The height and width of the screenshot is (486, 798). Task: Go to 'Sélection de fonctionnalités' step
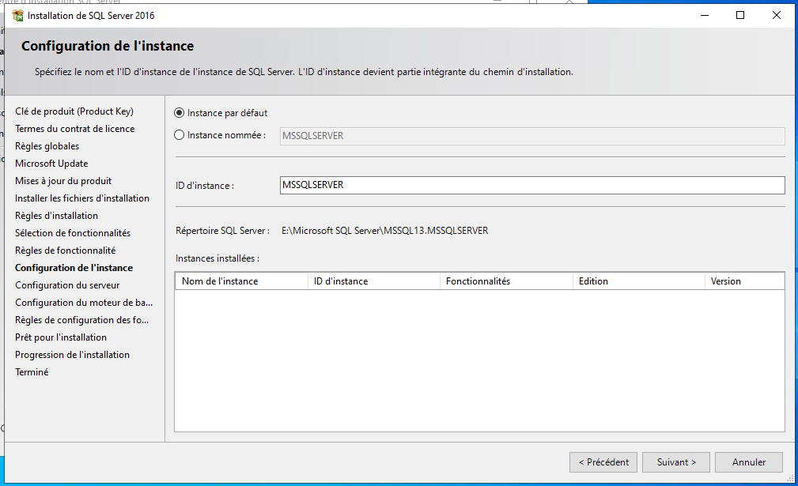click(73, 233)
